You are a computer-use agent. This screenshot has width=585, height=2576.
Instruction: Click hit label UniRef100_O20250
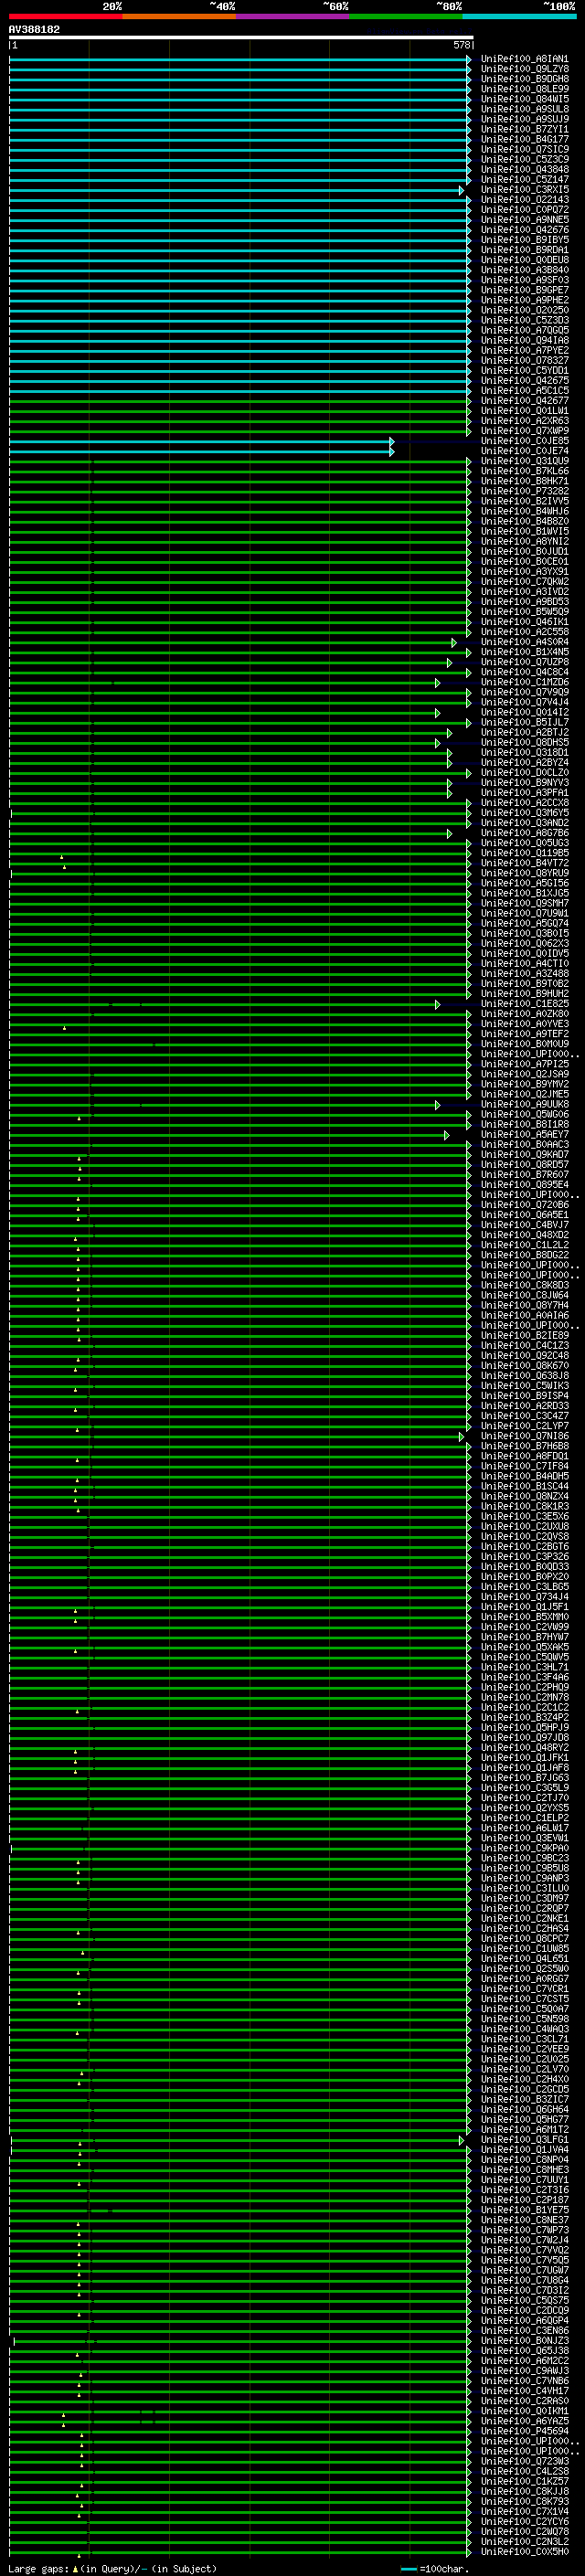(x=524, y=310)
